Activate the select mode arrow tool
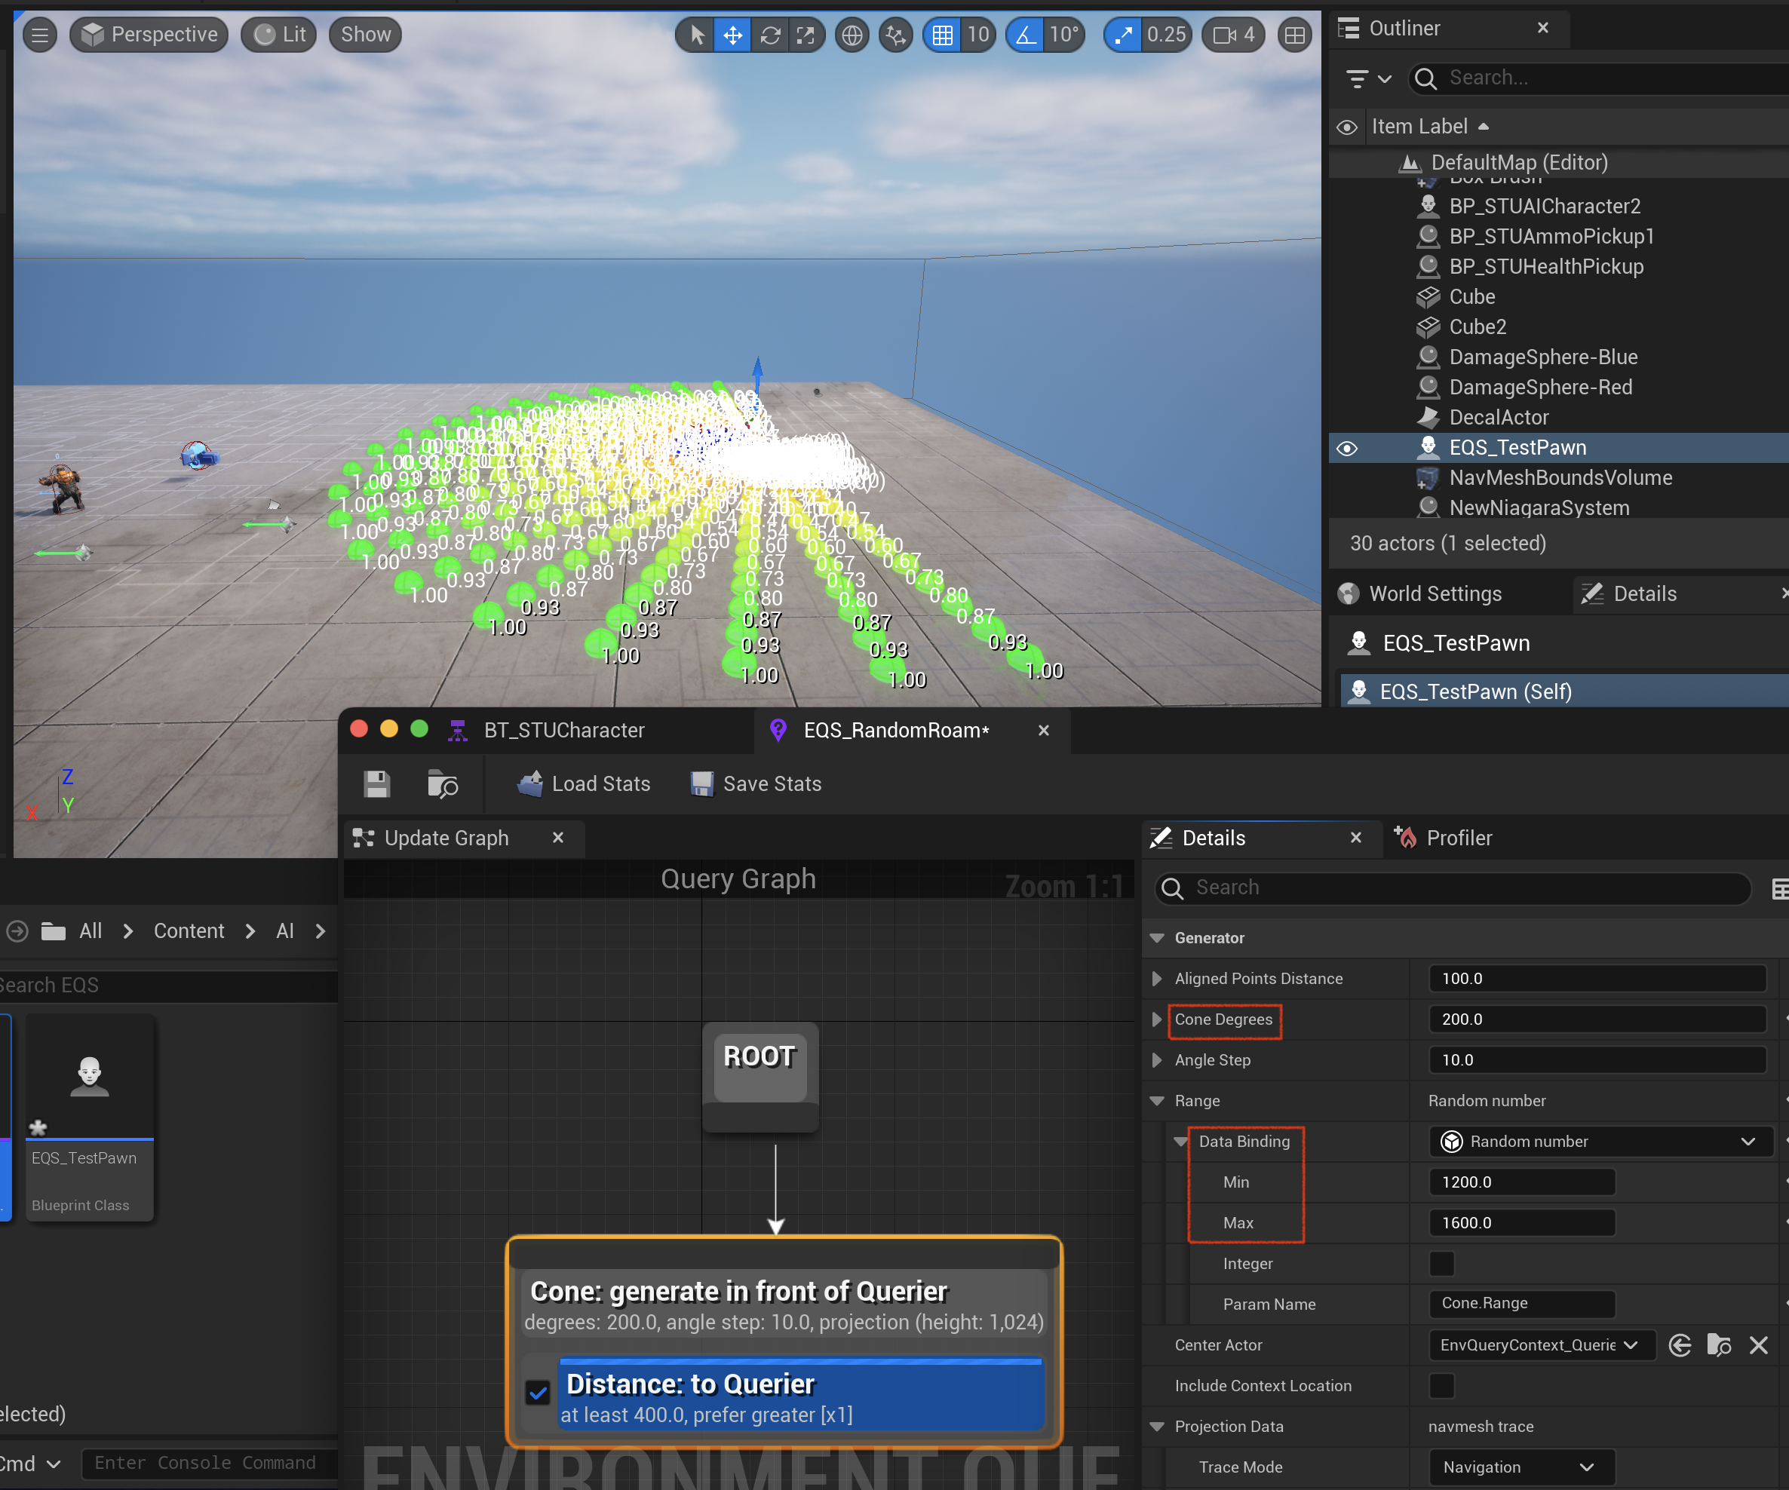 [697, 35]
